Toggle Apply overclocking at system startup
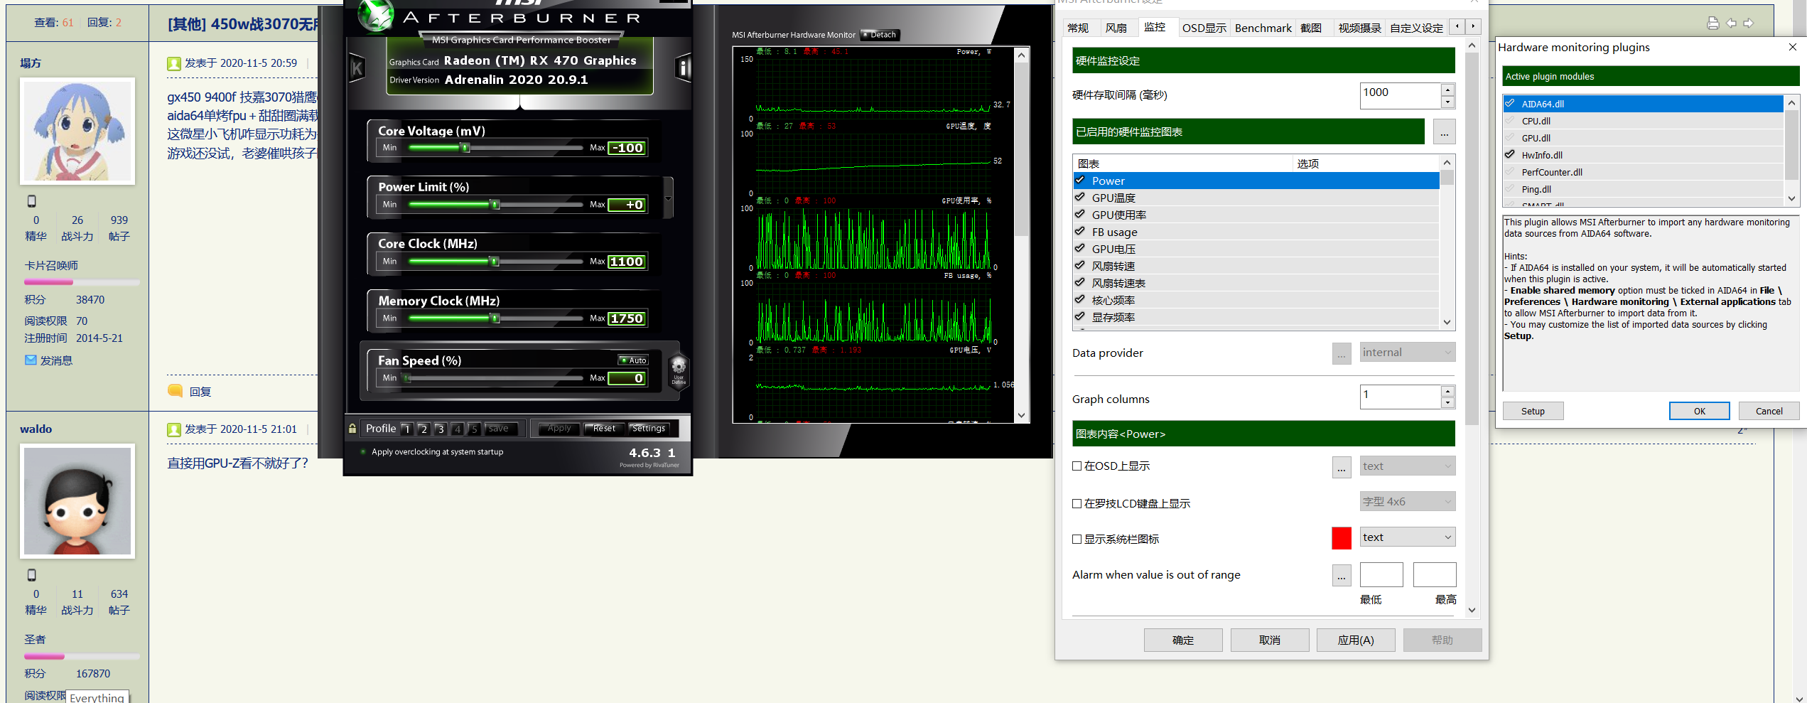The height and width of the screenshot is (703, 1807). pos(364,452)
